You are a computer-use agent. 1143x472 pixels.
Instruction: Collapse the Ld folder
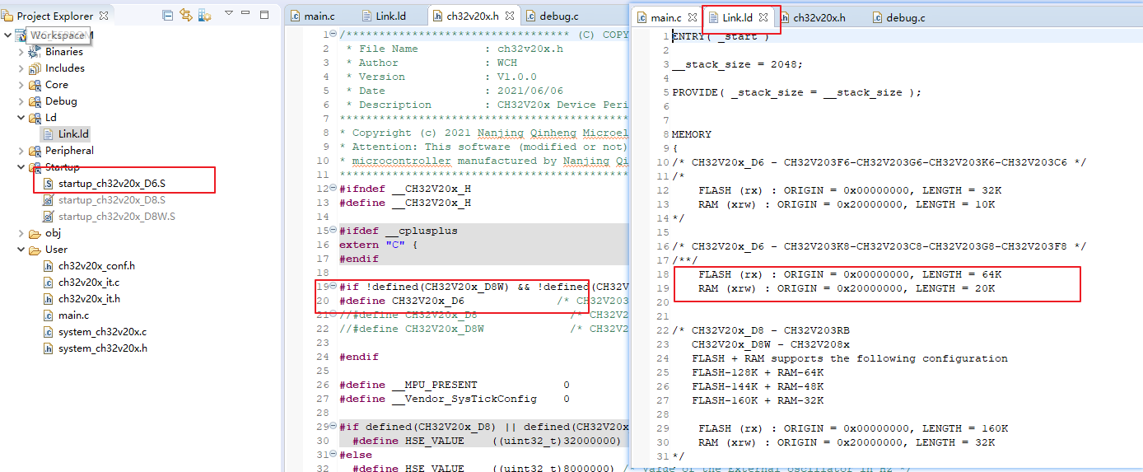click(21, 118)
